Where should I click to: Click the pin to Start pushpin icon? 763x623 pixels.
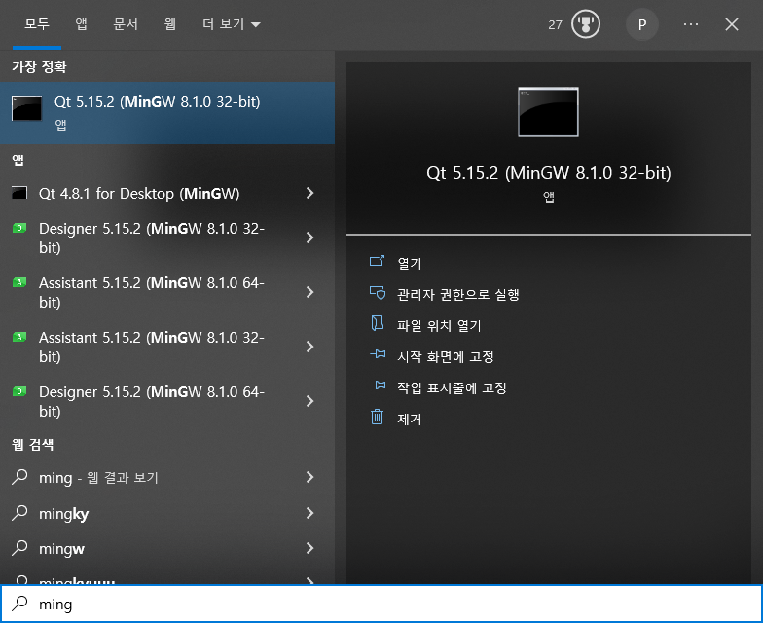pyautogui.click(x=378, y=354)
